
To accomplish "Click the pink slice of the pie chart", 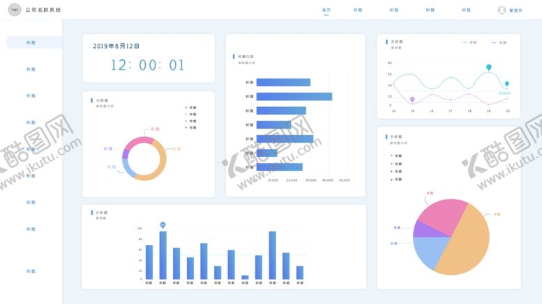I will tap(443, 214).
